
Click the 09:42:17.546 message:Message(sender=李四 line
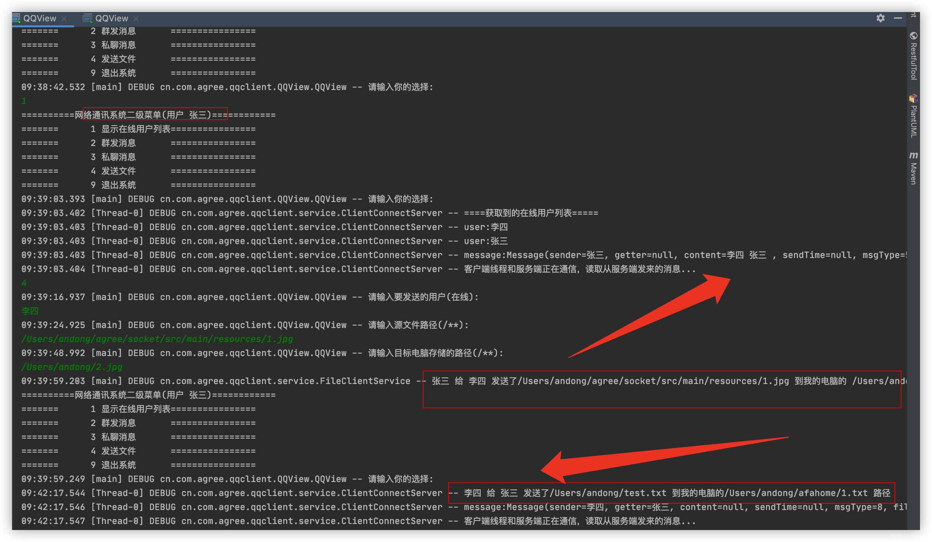click(x=463, y=507)
